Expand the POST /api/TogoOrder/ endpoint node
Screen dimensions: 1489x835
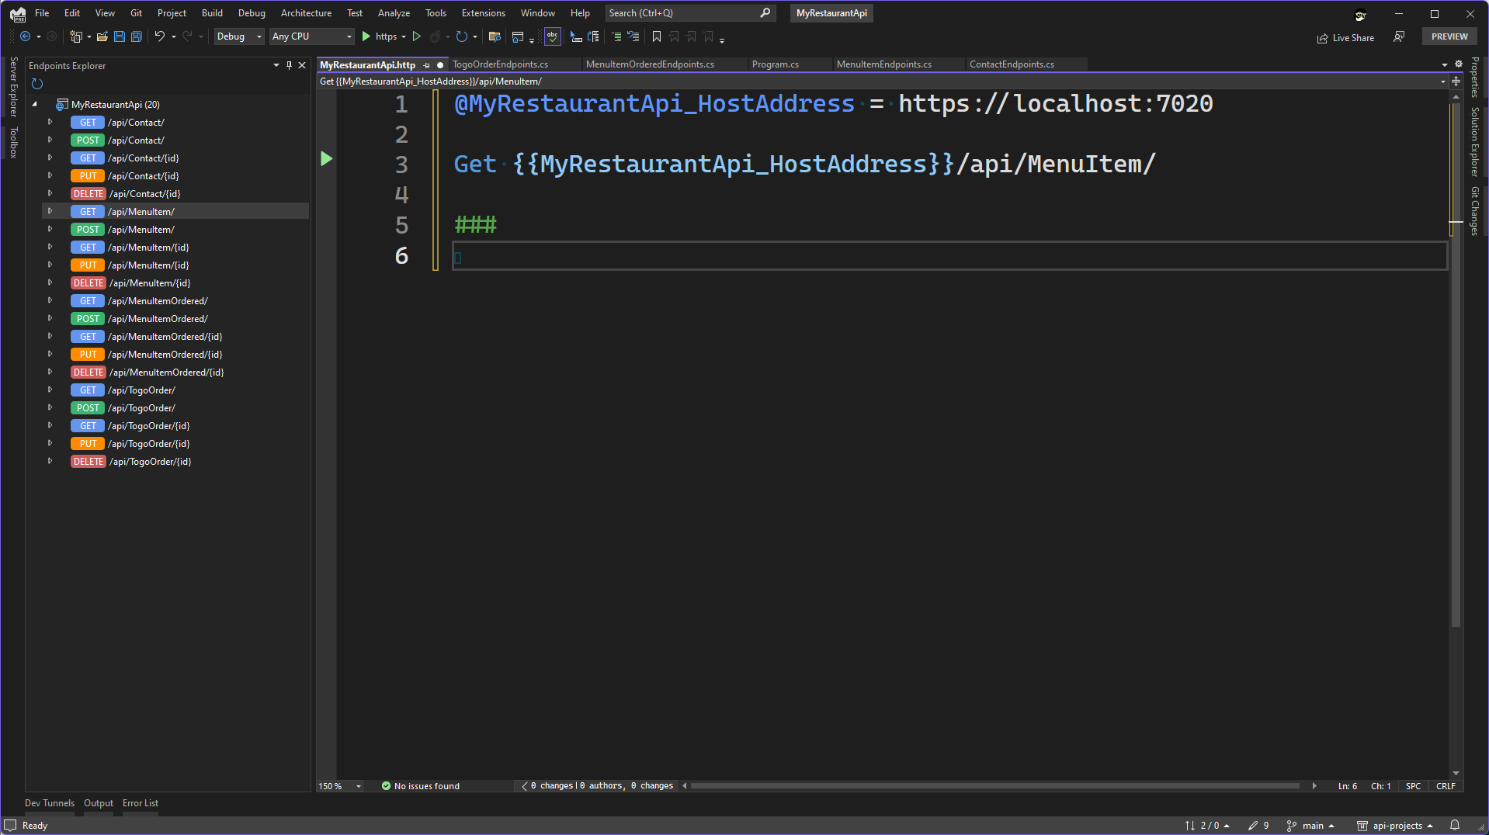(x=50, y=408)
